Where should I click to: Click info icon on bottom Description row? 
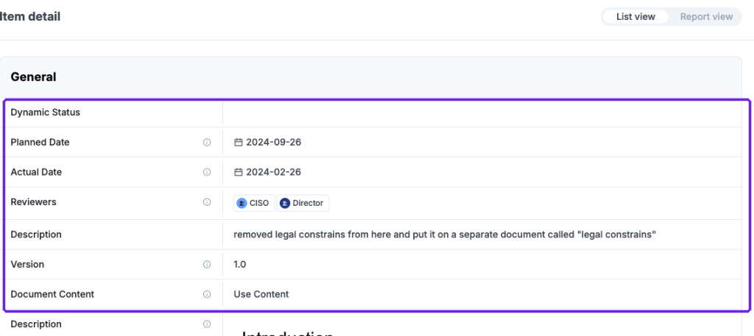(207, 324)
